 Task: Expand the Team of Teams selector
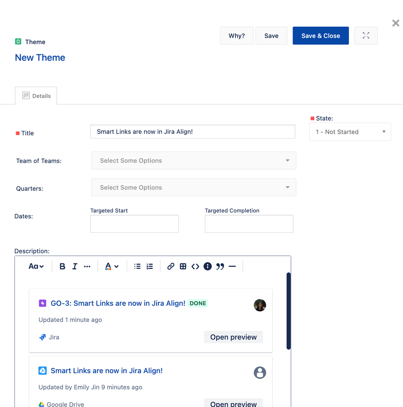[194, 161]
